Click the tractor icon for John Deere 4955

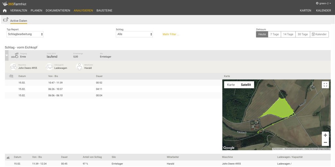point(13,67)
